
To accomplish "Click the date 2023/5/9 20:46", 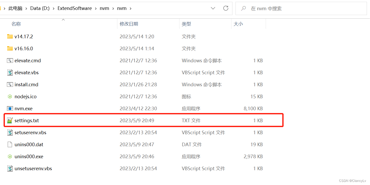I will pyautogui.click(x=137, y=156).
